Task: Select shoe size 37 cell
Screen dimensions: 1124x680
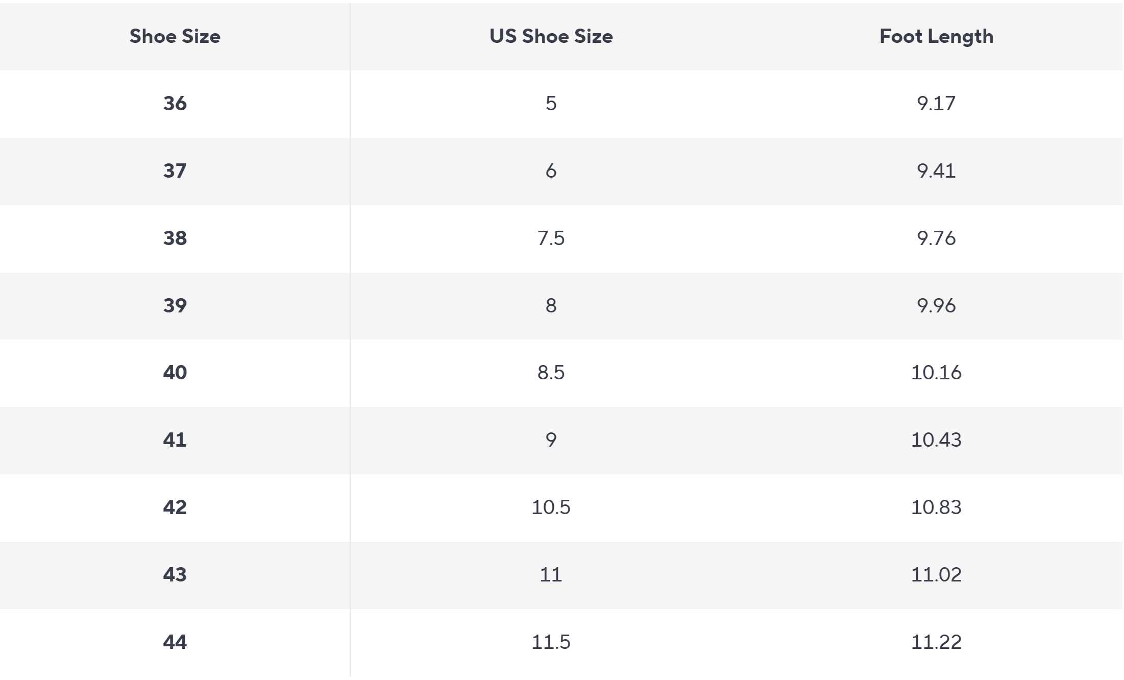Action: pyautogui.click(x=175, y=171)
